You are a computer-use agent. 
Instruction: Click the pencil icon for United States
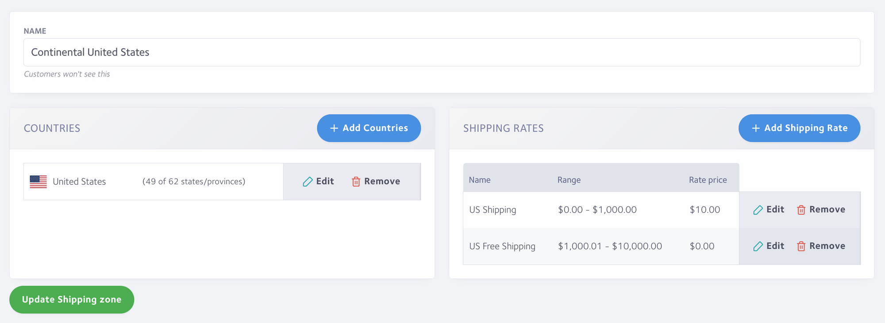point(308,182)
